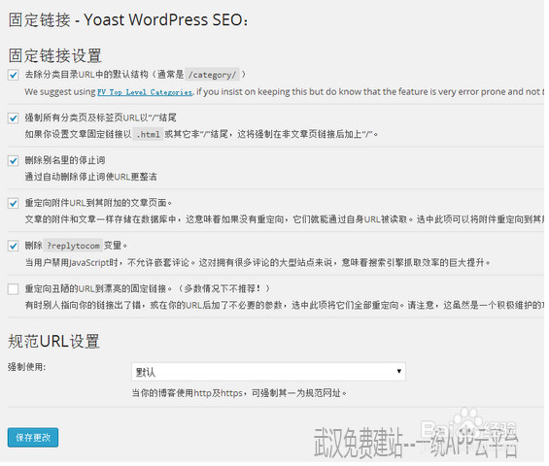549x466 pixels.
Task: Uncheck the remove /category/ URL structure checkbox
Action: (x=14, y=75)
